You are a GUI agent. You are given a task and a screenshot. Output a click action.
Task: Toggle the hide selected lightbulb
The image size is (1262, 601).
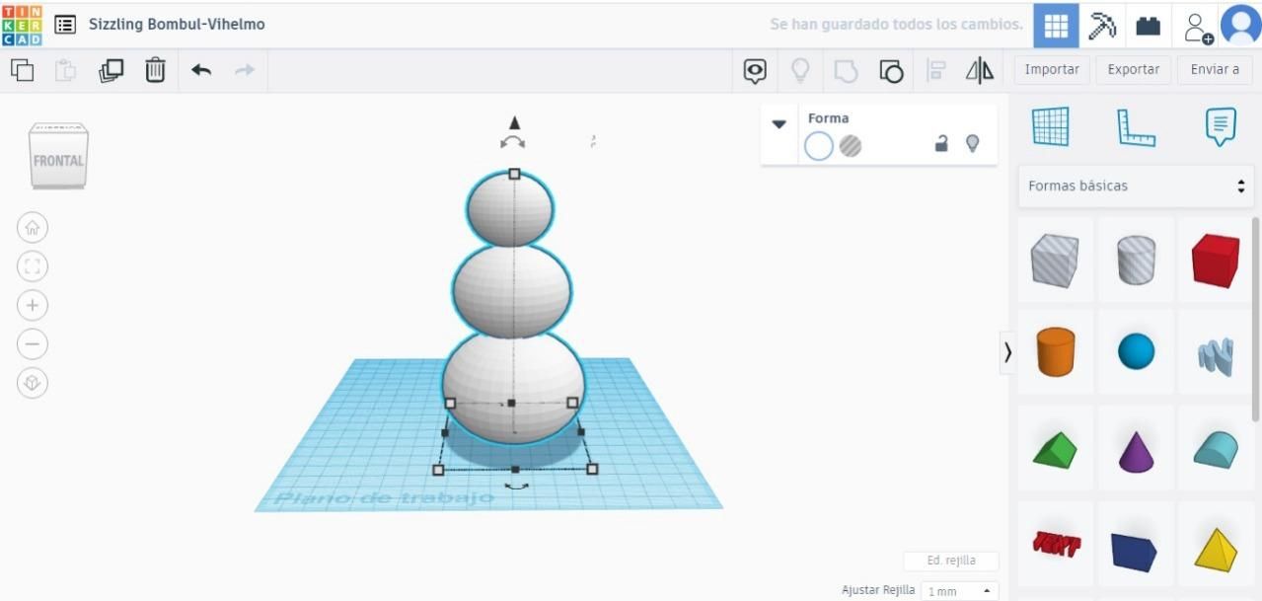point(972,144)
